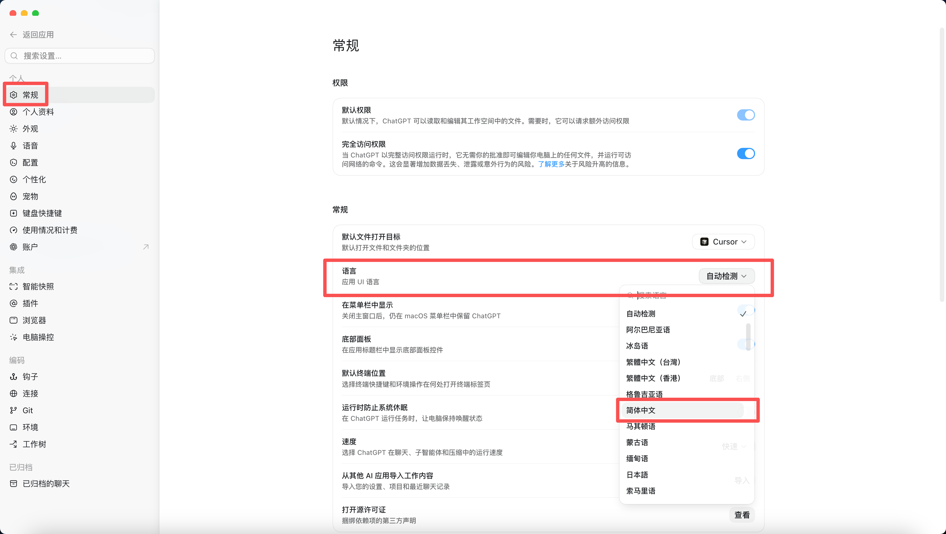Click the 查看 button for open source licenses
The width and height of the screenshot is (946, 534).
tap(742, 515)
